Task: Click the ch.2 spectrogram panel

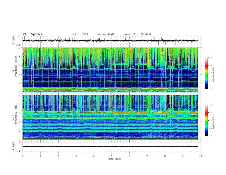Action: click(110, 117)
